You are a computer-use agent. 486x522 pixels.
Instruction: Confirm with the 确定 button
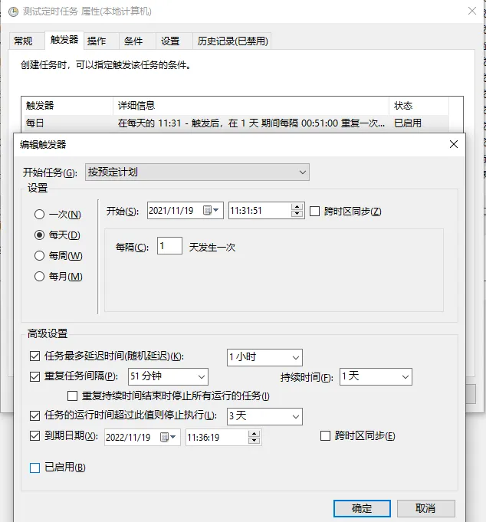(362, 508)
